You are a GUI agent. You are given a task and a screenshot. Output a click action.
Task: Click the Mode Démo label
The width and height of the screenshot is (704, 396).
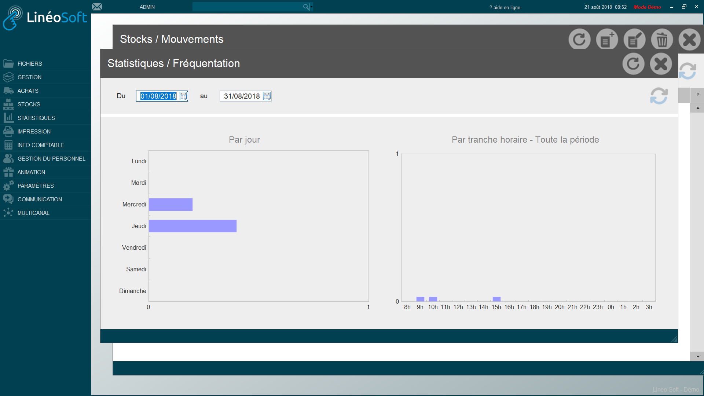[x=647, y=7]
